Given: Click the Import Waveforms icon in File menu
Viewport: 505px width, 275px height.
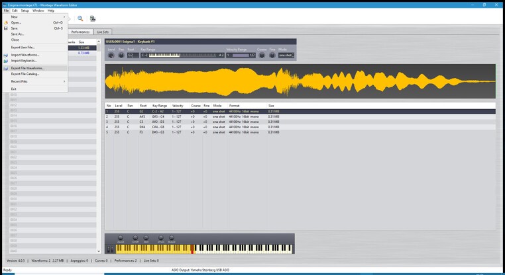Looking at the screenshot, I should tap(6, 55).
